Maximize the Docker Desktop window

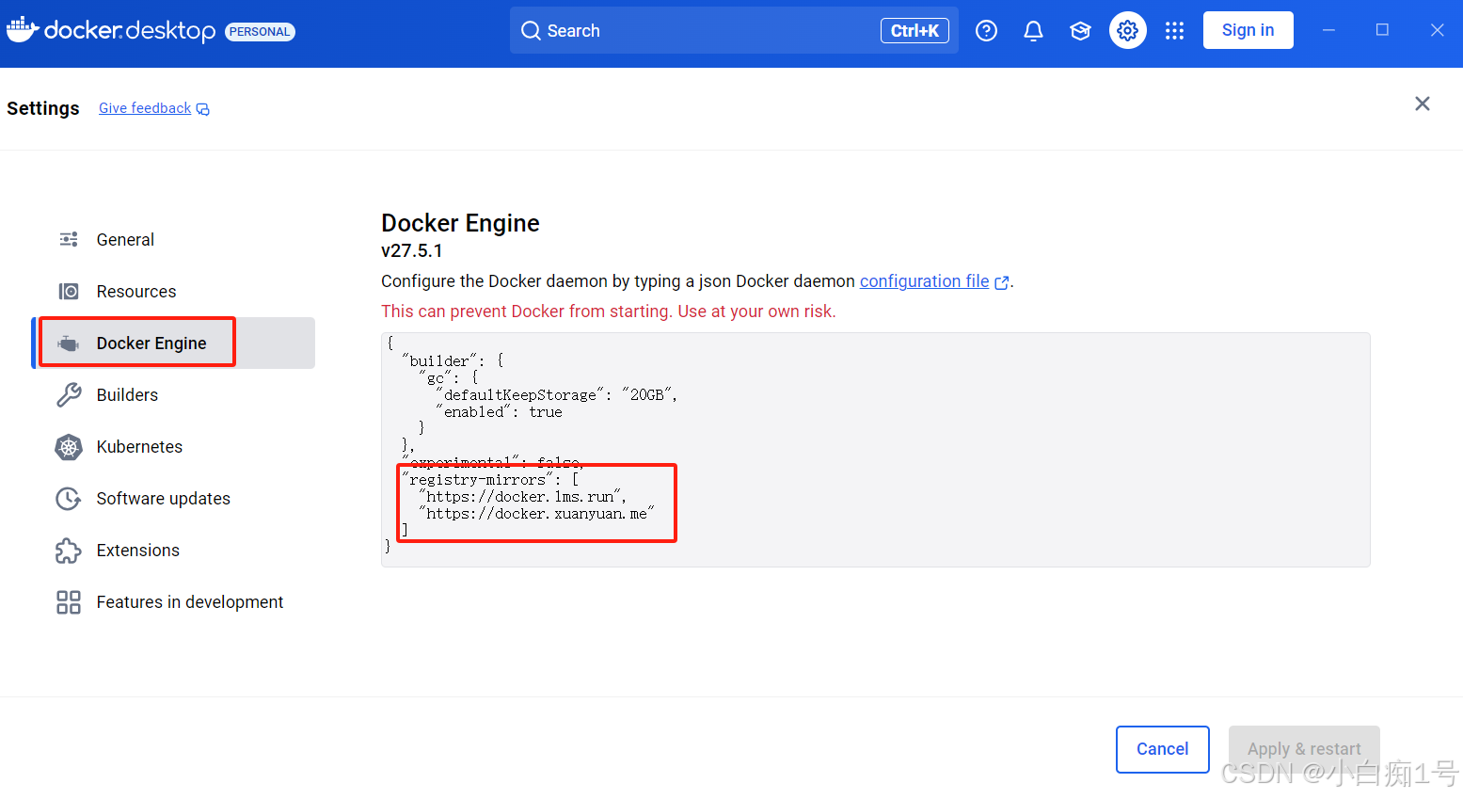(1382, 30)
